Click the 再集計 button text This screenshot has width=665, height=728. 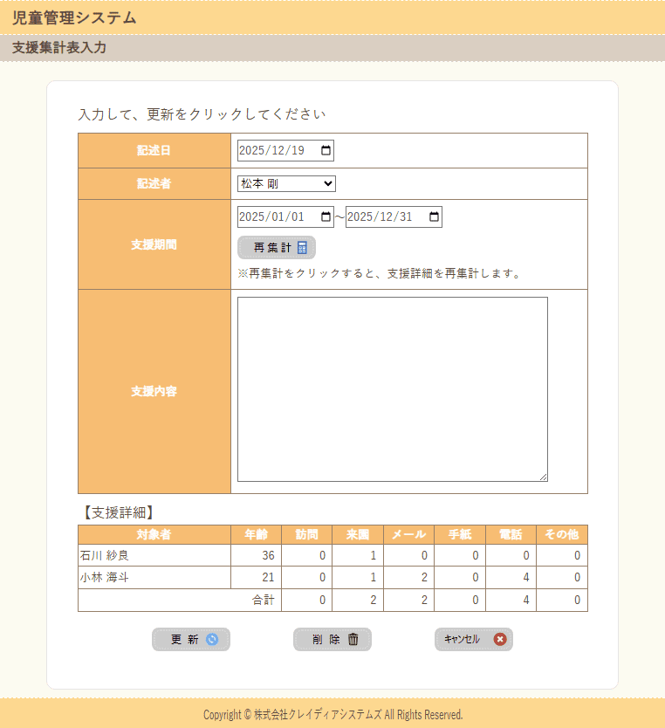coord(272,248)
